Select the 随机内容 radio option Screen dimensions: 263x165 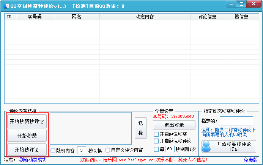tap(53, 151)
